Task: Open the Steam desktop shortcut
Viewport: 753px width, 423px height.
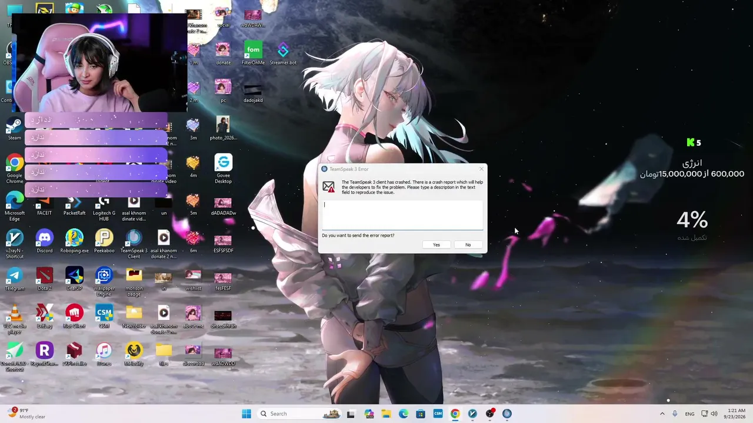Action: [15, 129]
